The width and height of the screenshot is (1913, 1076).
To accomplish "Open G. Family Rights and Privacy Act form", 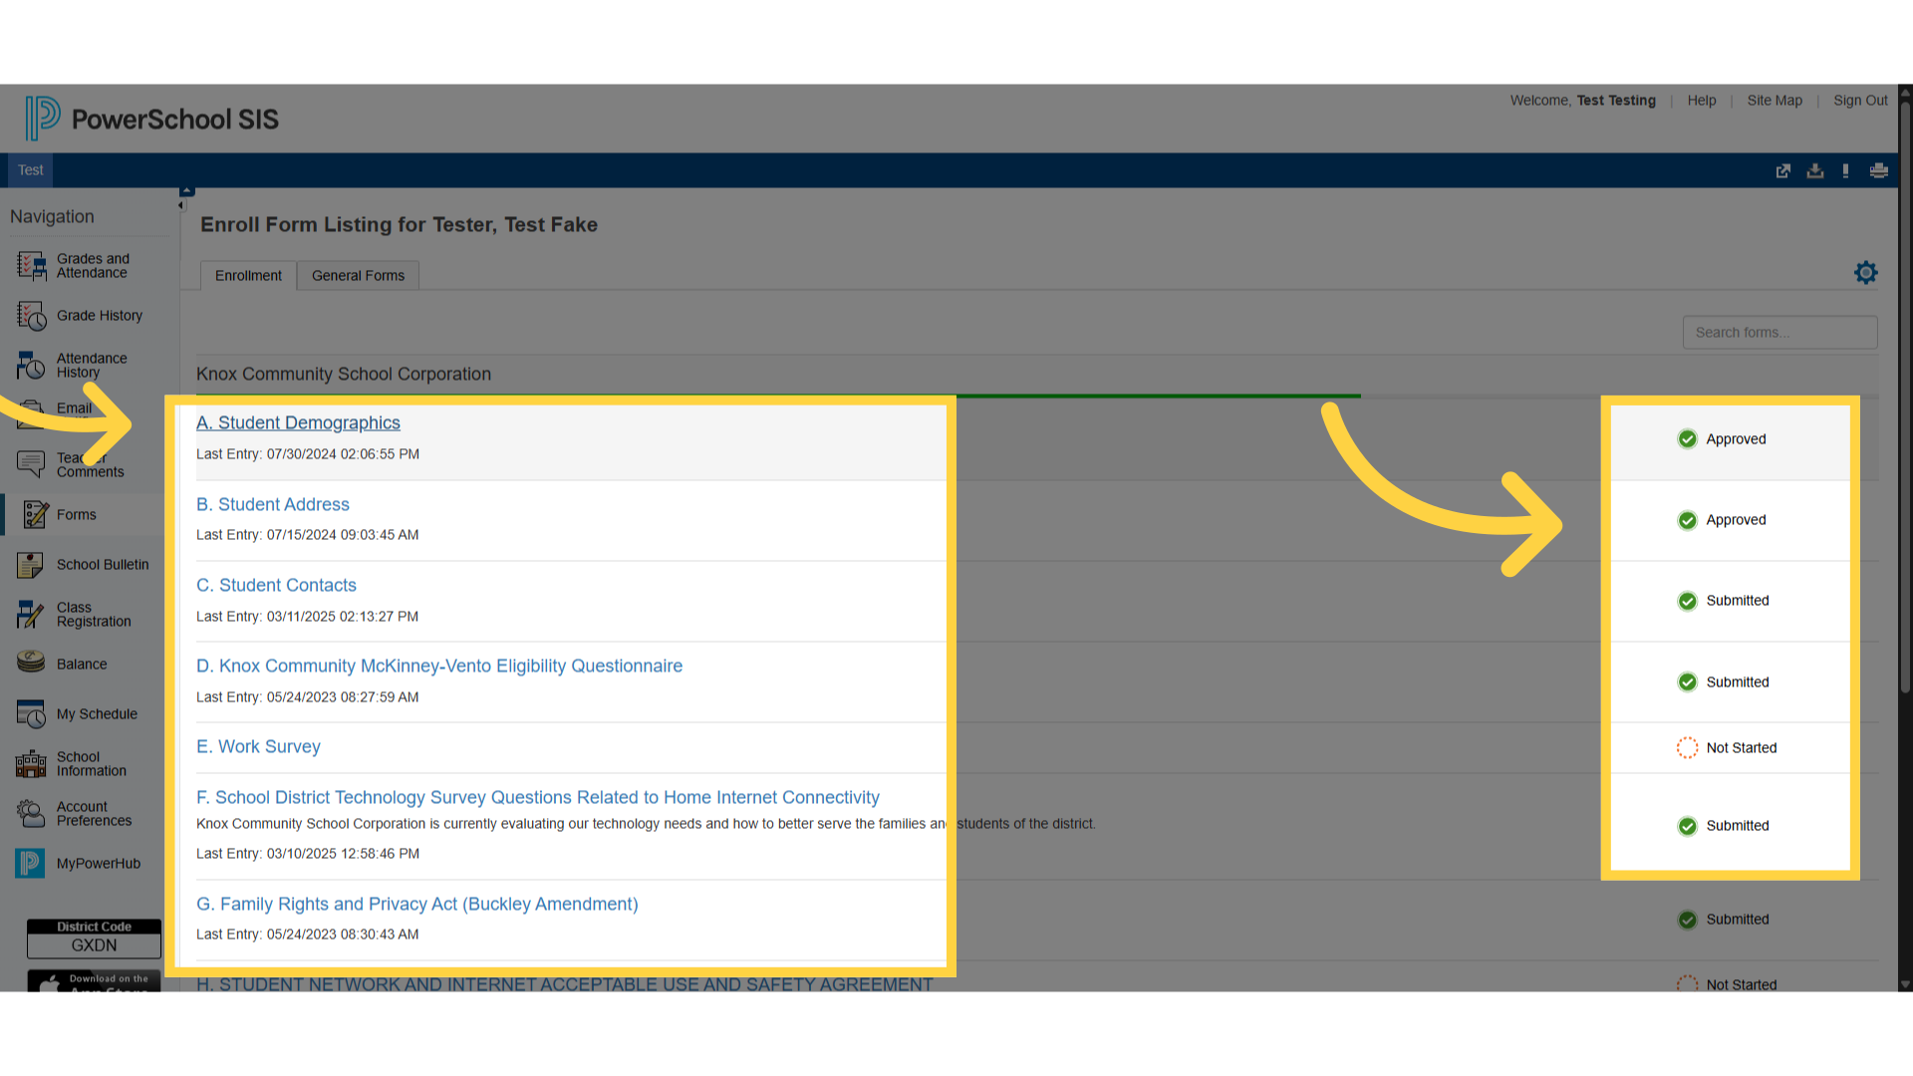I will pyautogui.click(x=417, y=904).
